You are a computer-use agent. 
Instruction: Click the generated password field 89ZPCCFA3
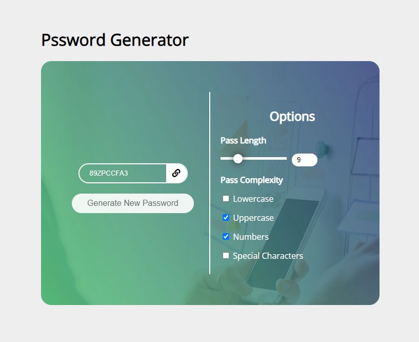pos(123,173)
